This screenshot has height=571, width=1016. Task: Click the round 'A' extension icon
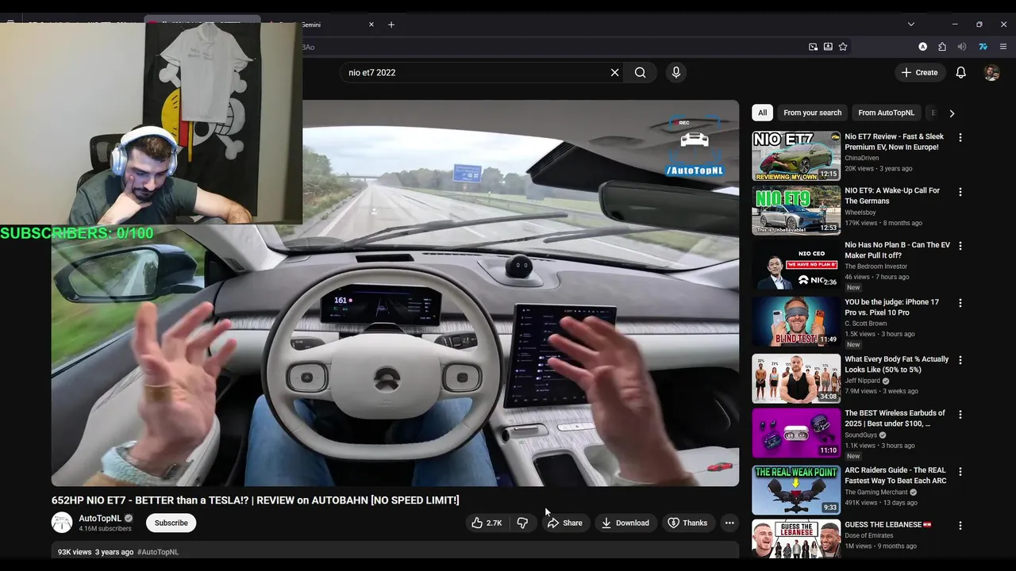click(922, 47)
